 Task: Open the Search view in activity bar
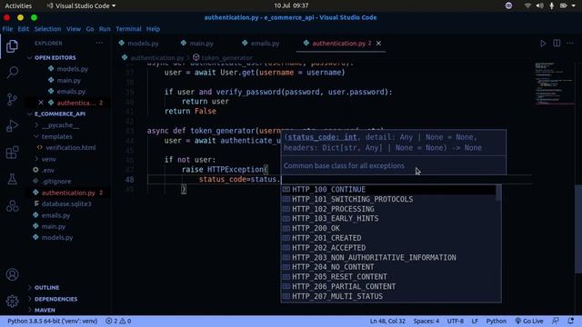click(12, 73)
